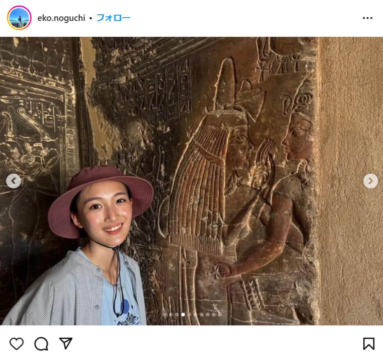This screenshot has height=357, width=383.
Task: Return to the previous photo with the left chevron
Action: tap(13, 180)
